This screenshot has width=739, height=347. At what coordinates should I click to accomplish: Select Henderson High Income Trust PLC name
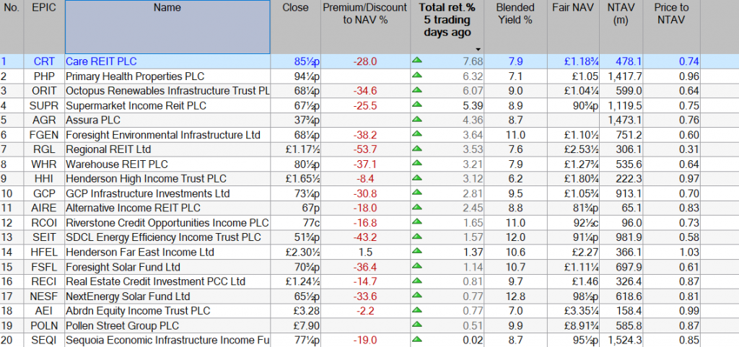pos(146,179)
